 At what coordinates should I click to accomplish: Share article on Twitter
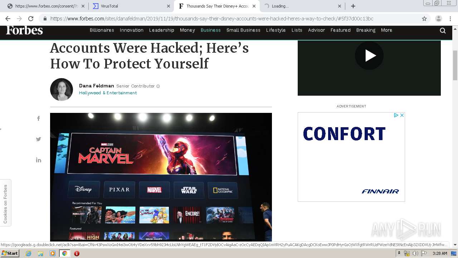coord(39,139)
